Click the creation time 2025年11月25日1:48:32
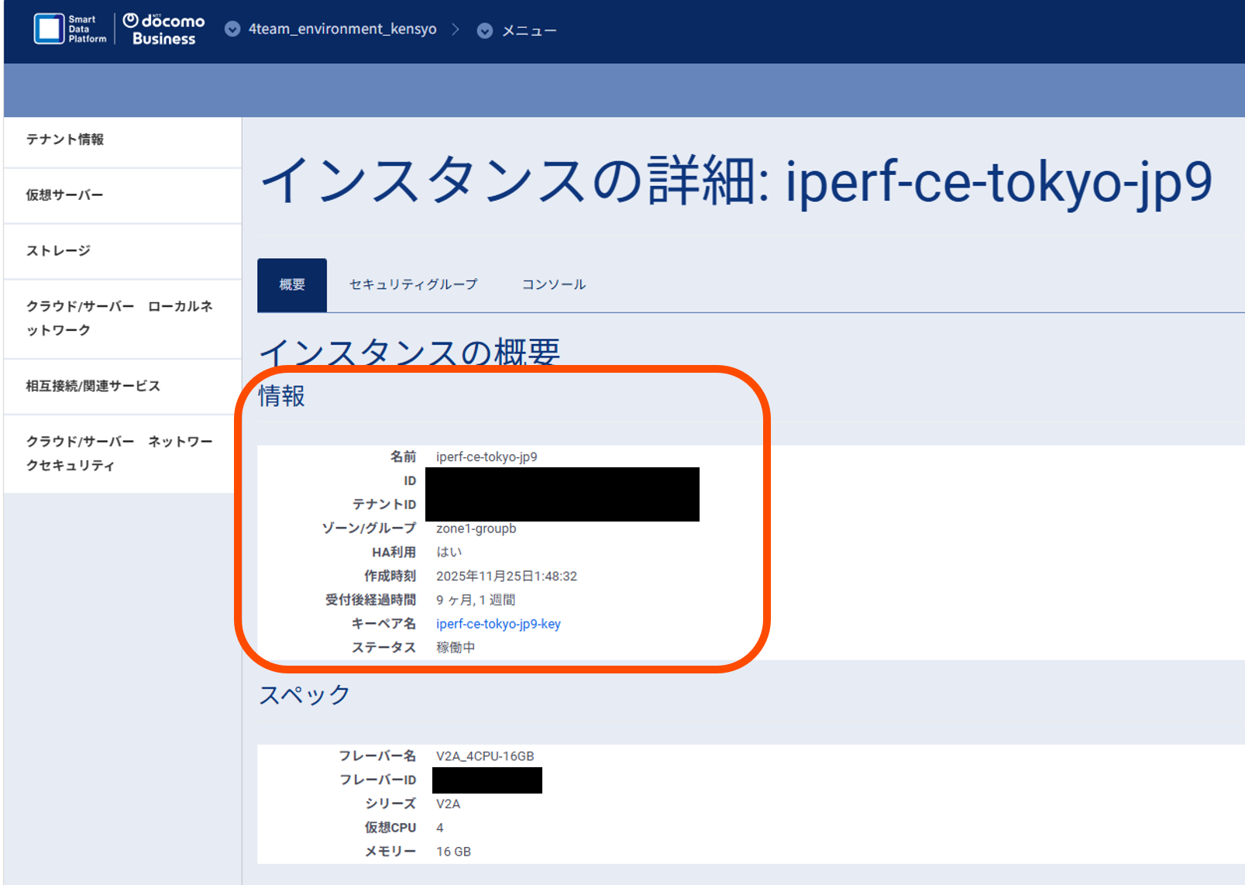Viewport: 1245px width, 885px height. click(507, 577)
